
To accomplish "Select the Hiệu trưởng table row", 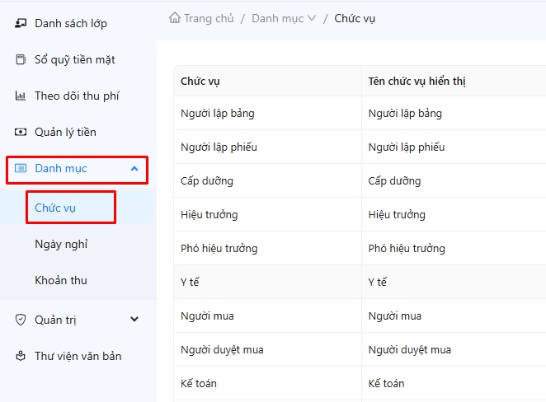I will click(209, 214).
